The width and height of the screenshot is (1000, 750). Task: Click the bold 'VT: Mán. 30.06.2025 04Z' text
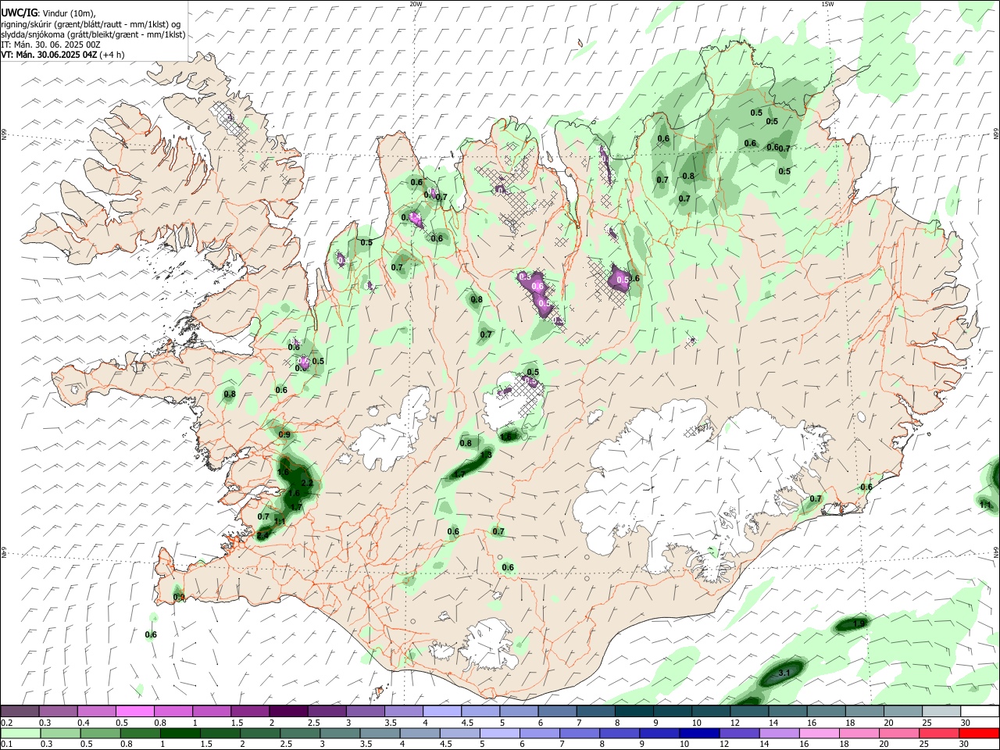pyautogui.click(x=49, y=55)
